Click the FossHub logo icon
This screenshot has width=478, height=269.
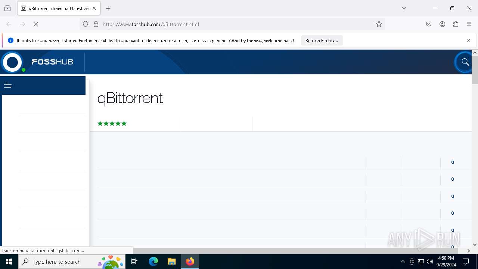pos(13,62)
